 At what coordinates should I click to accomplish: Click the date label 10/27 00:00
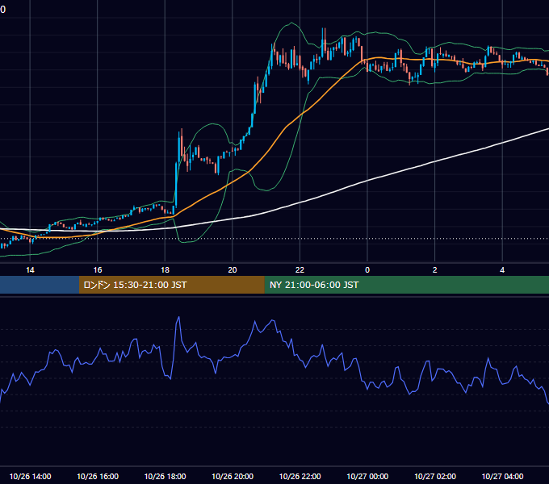click(367, 477)
